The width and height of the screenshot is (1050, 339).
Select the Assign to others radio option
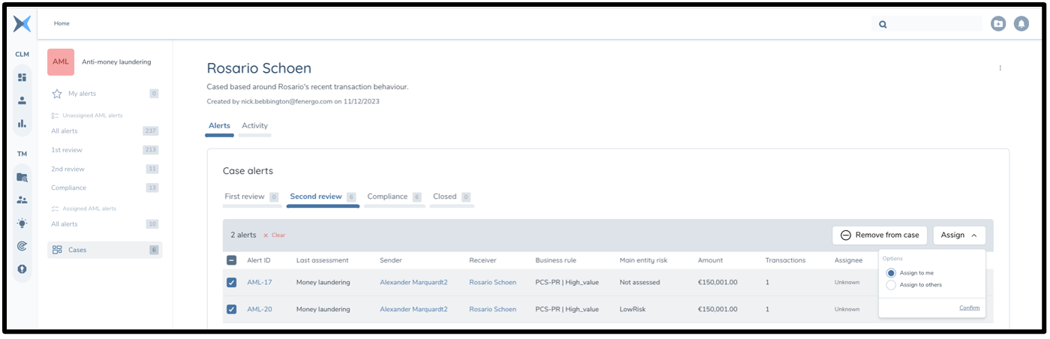point(891,285)
